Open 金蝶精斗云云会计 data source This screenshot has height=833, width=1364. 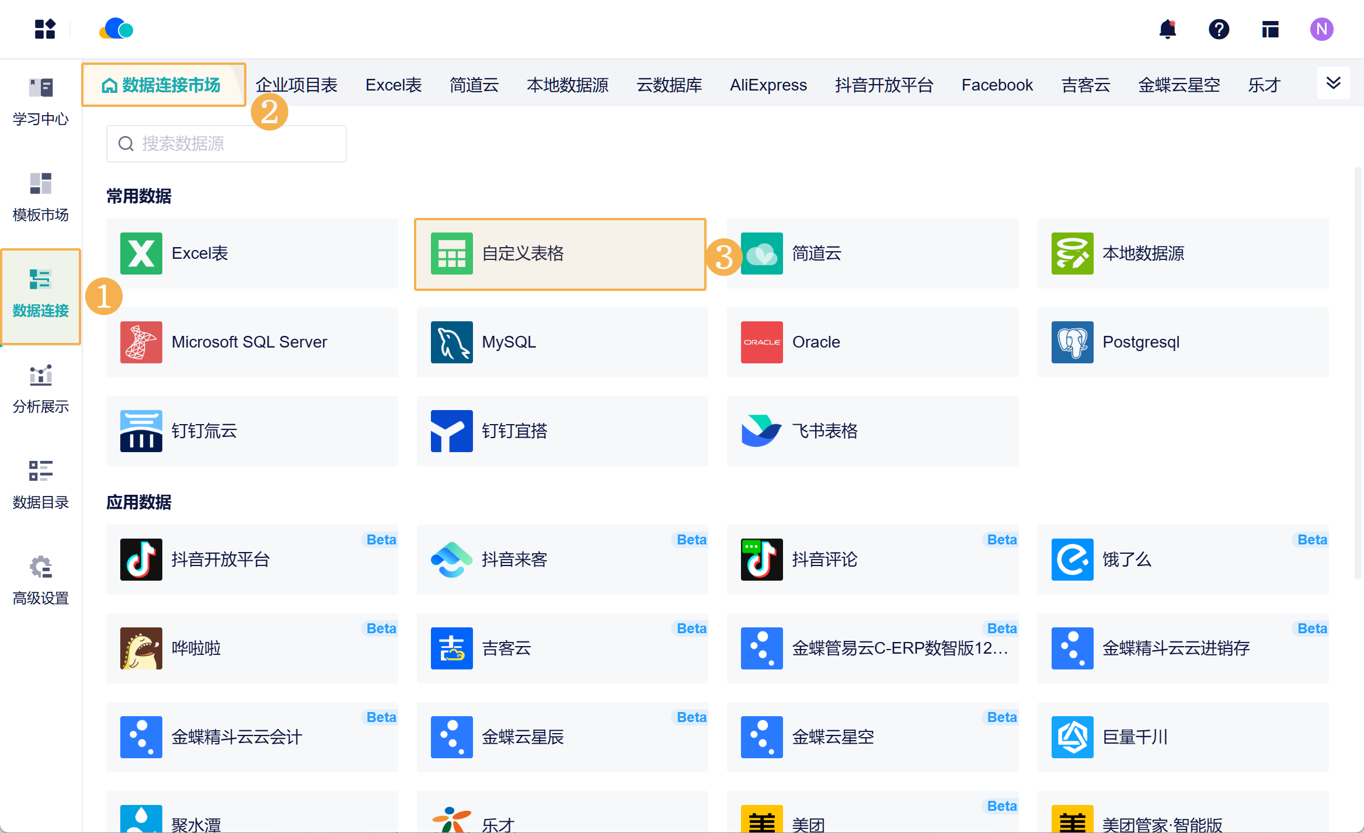point(252,737)
